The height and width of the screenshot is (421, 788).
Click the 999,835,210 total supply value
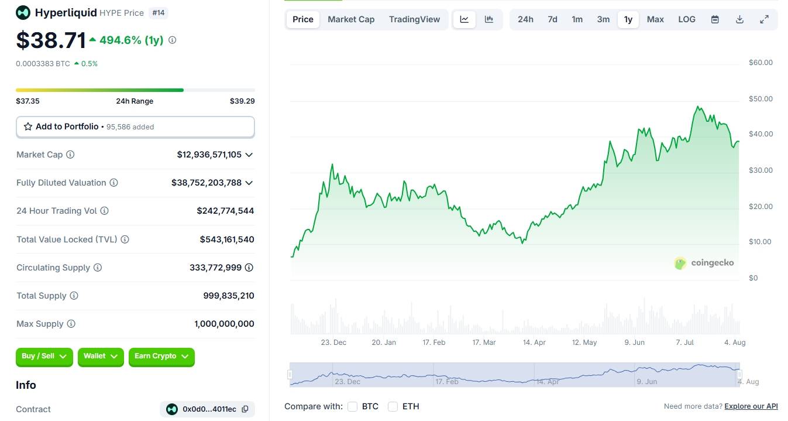pyautogui.click(x=229, y=296)
